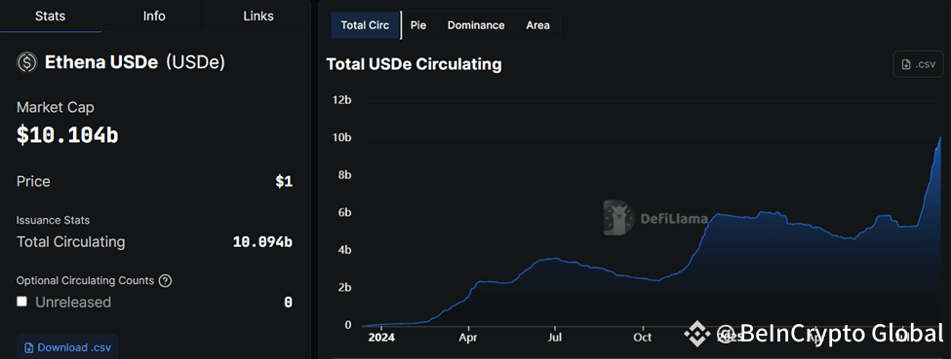Export chart data via the .csv button
The image size is (951, 359).
pos(918,64)
